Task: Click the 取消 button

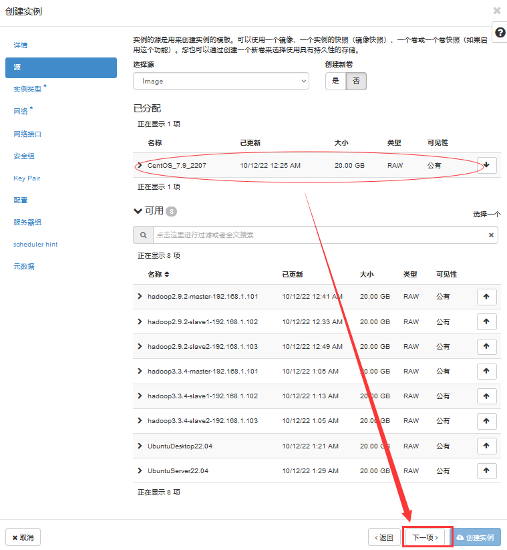Action: tap(23, 537)
